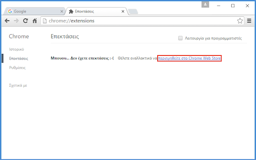This screenshot has height=160, width=256.
Task: Close the Επεκτάσεις tab
Action: point(123,12)
